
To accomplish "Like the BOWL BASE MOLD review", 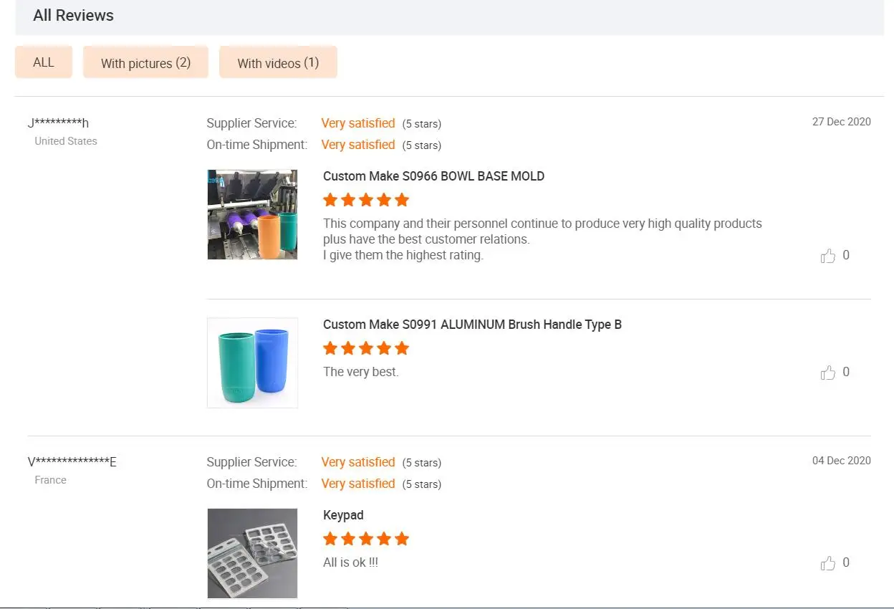I will 828,256.
